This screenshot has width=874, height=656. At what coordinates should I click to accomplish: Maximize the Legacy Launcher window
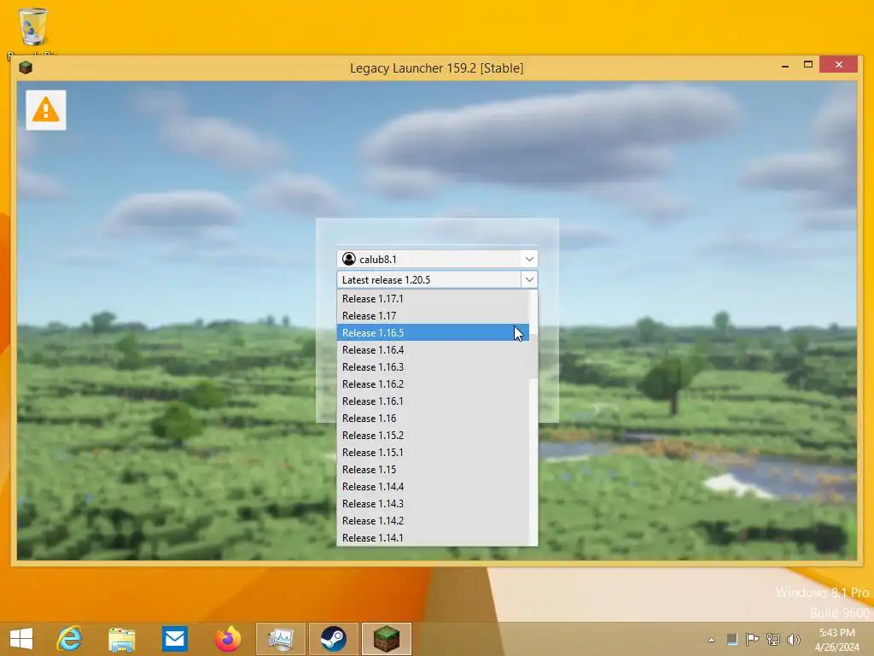(808, 65)
